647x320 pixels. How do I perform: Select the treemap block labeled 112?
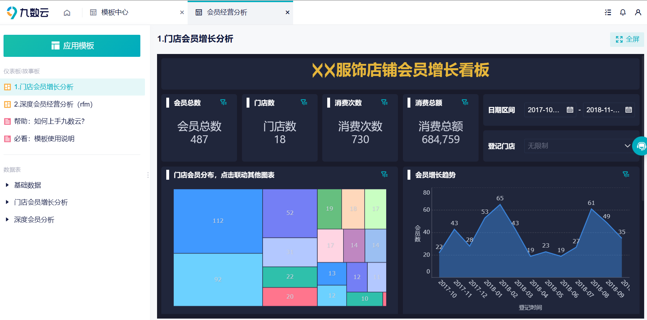218,221
